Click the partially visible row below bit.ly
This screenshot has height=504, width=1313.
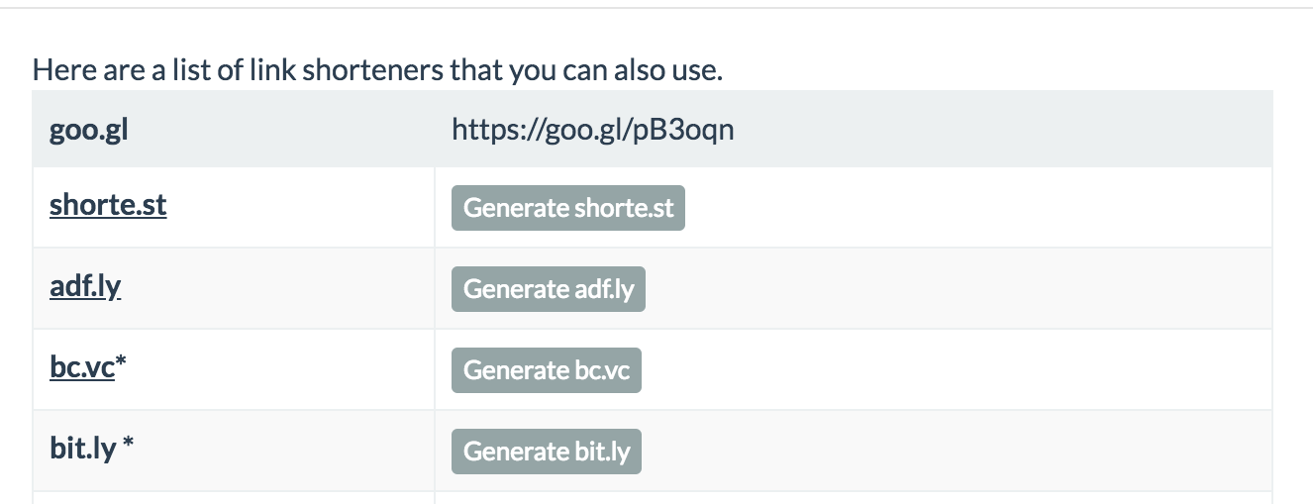pos(652,498)
